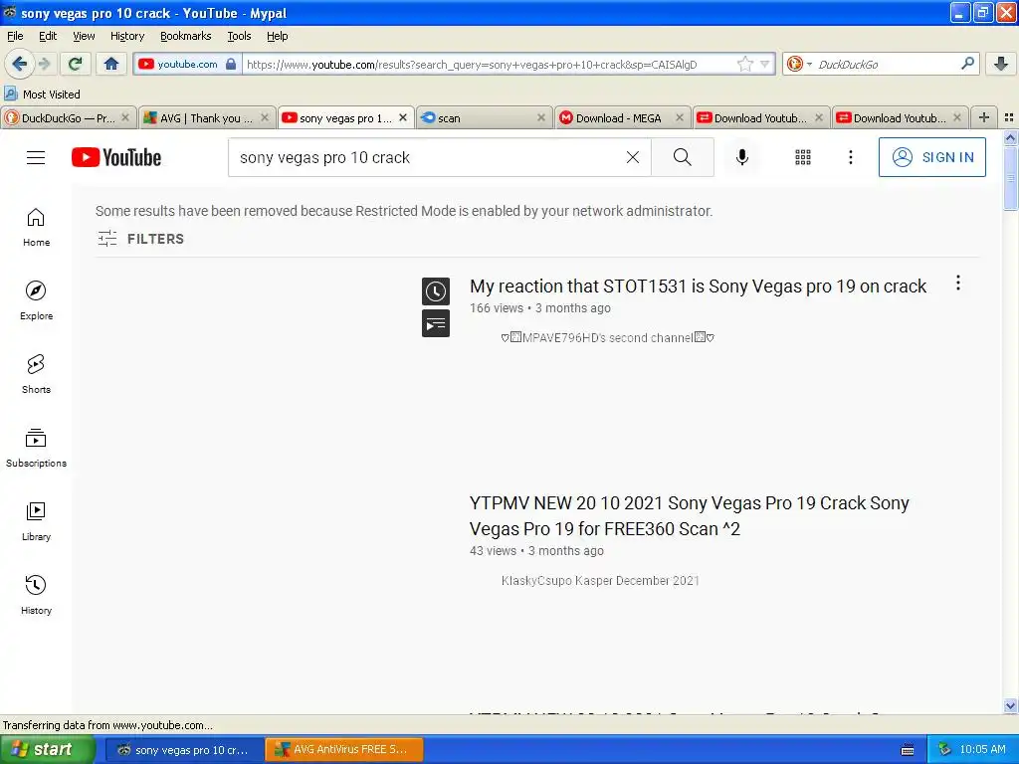Viewport: 1019px width, 764px height.
Task: Open the History menu
Action: [126, 36]
